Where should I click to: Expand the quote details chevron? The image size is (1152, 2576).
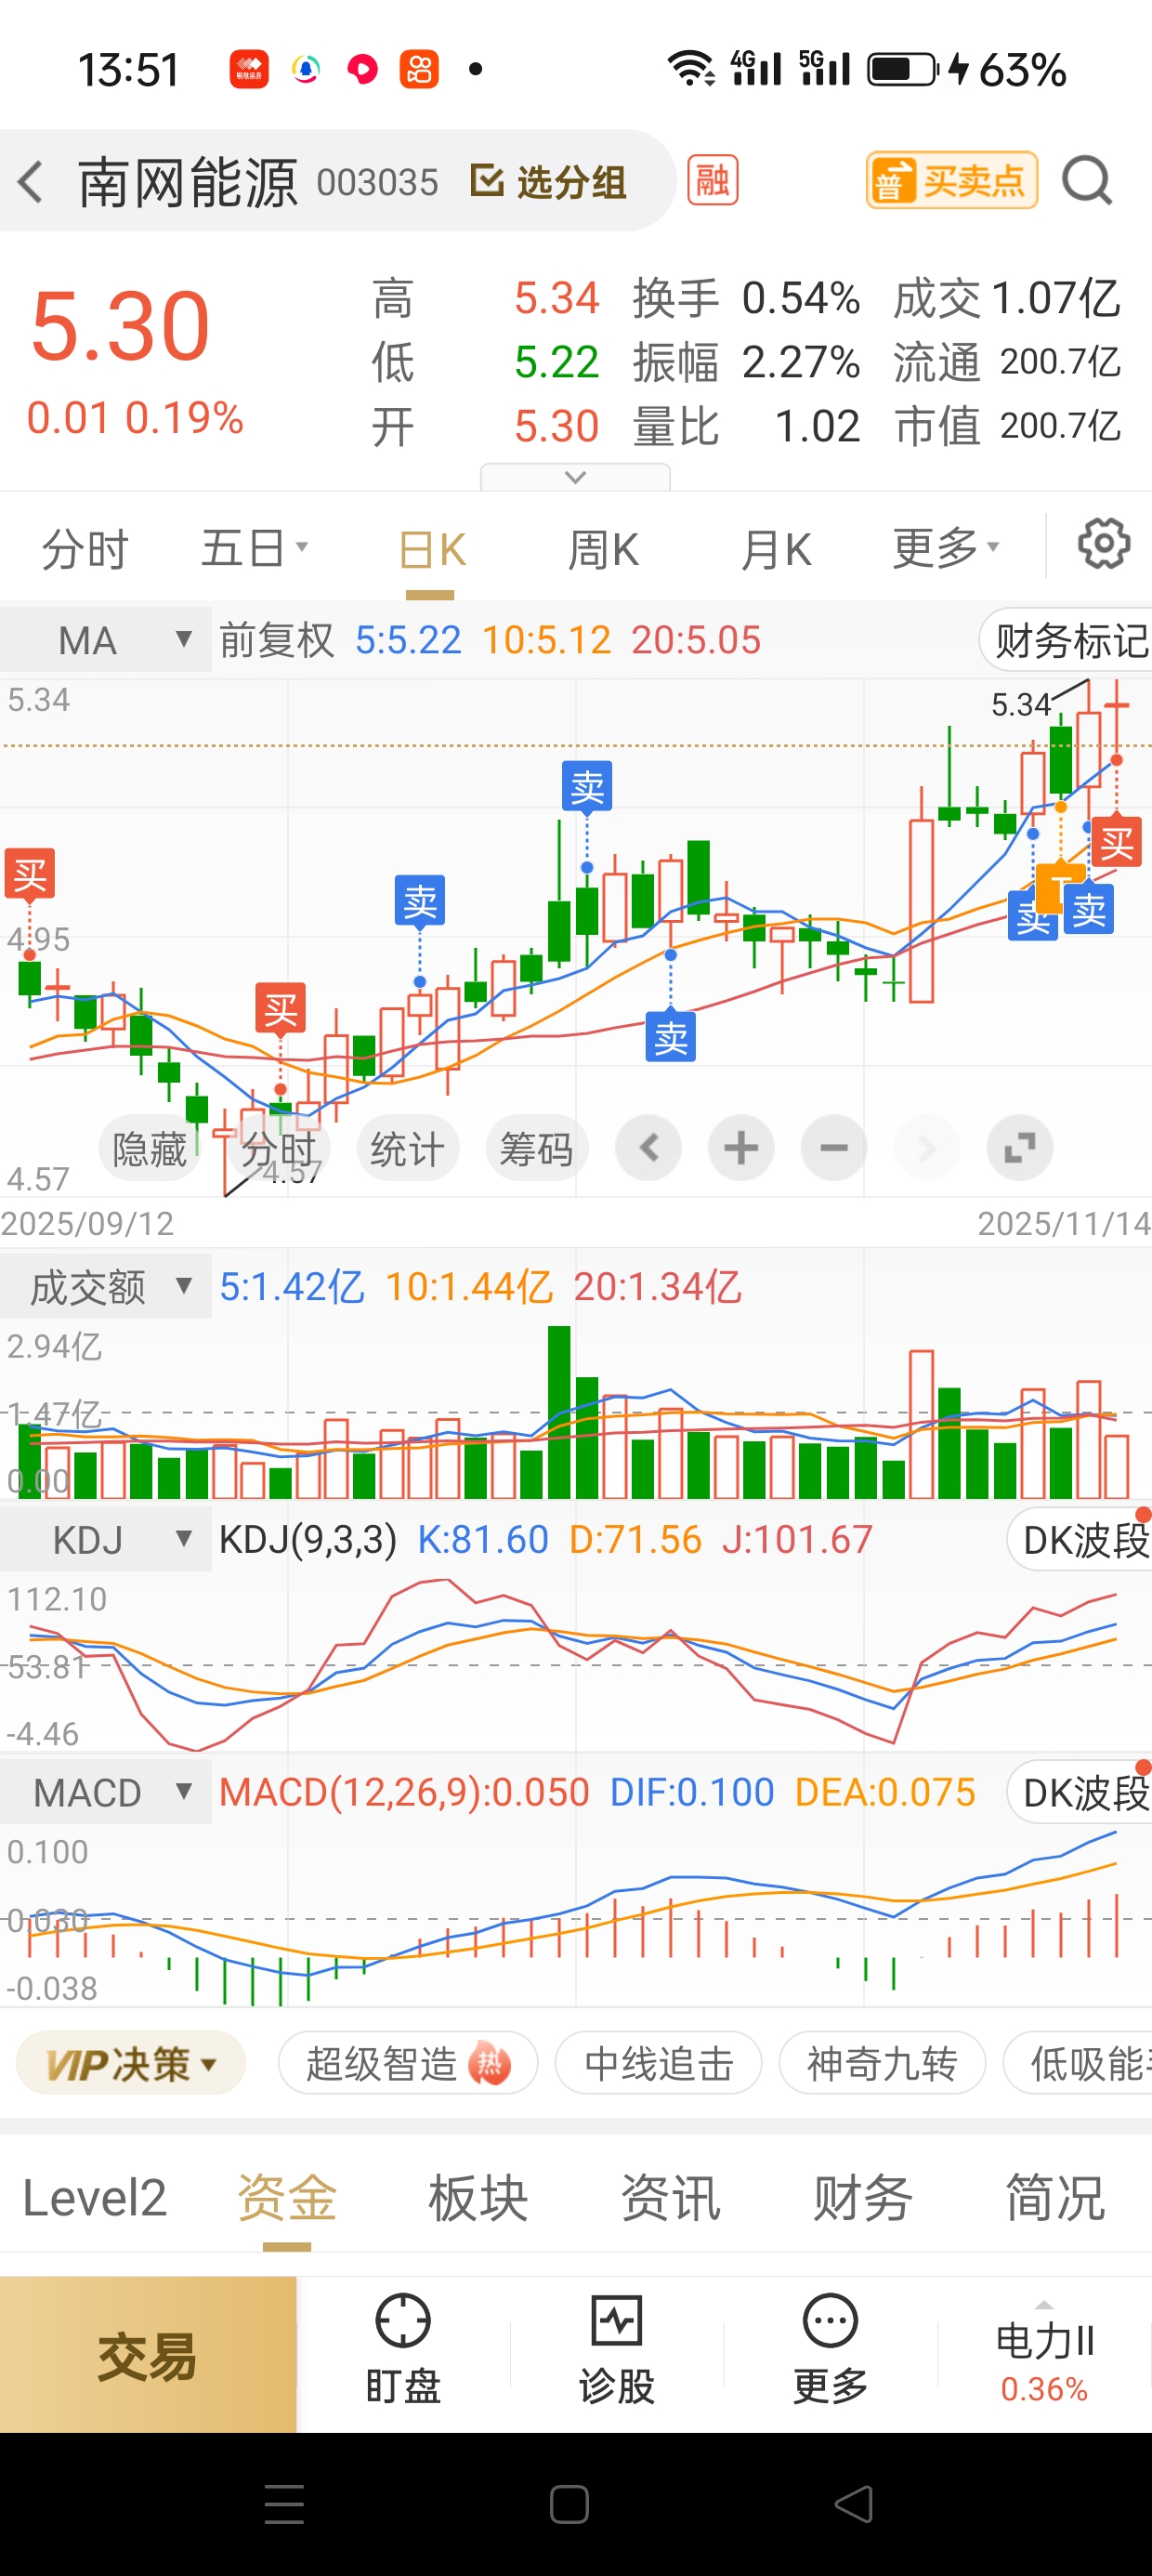[x=575, y=477]
